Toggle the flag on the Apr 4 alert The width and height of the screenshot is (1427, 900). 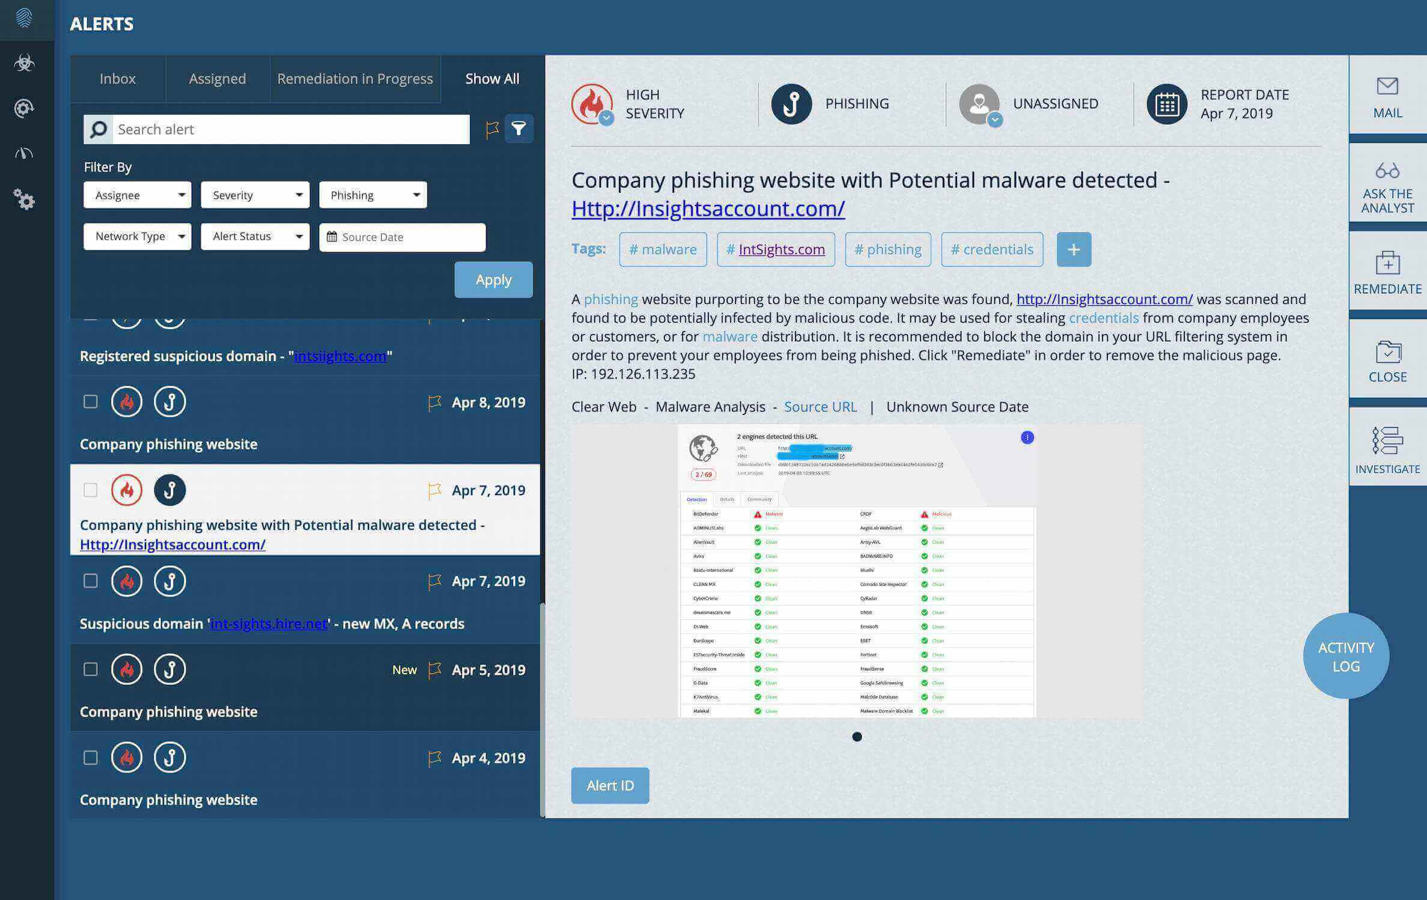[434, 758]
